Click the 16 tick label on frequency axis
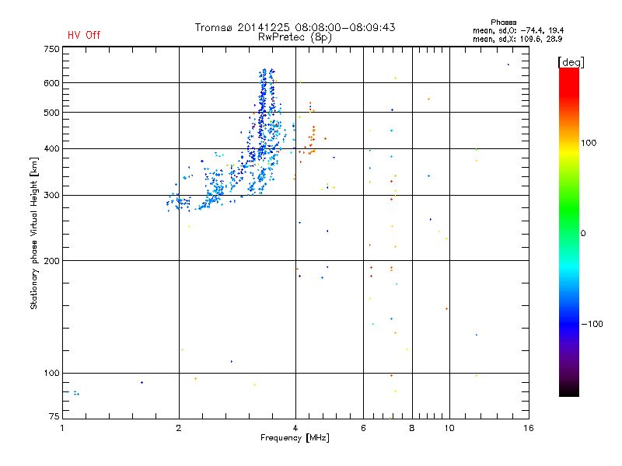Screen dimensions: 622x466 click(529, 428)
